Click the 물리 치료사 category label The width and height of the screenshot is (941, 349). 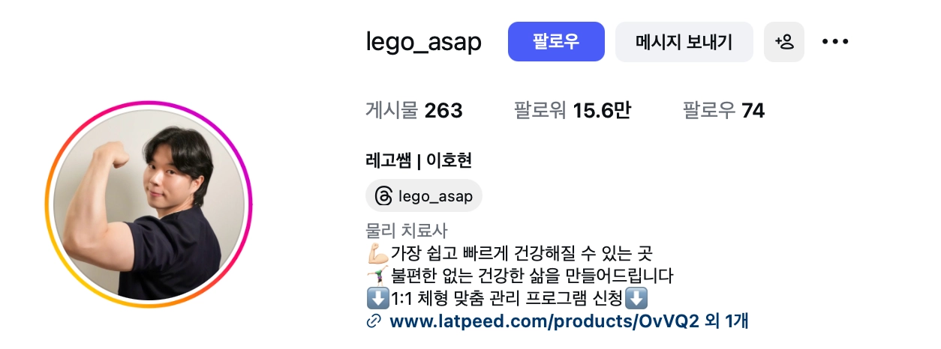point(406,231)
